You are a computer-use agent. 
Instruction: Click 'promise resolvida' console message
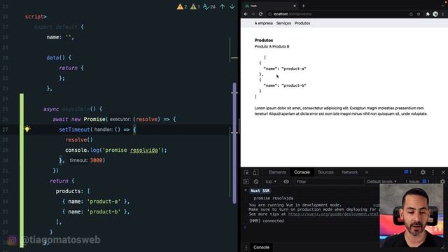coord(274,198)
